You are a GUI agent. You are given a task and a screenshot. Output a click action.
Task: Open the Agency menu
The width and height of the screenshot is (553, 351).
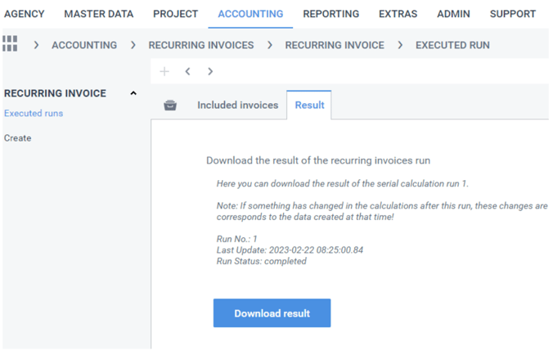(25, 14)
